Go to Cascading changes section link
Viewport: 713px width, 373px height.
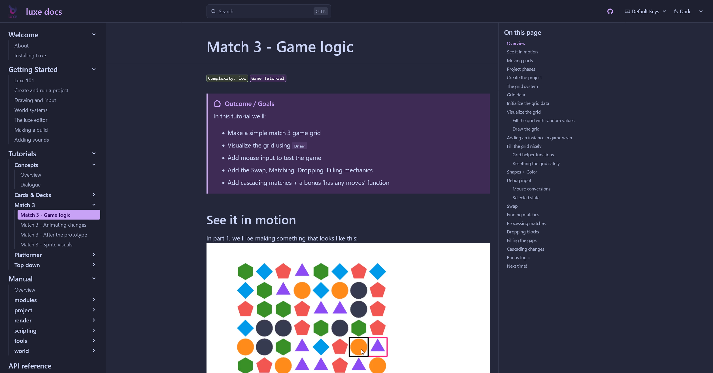point(525,249)
